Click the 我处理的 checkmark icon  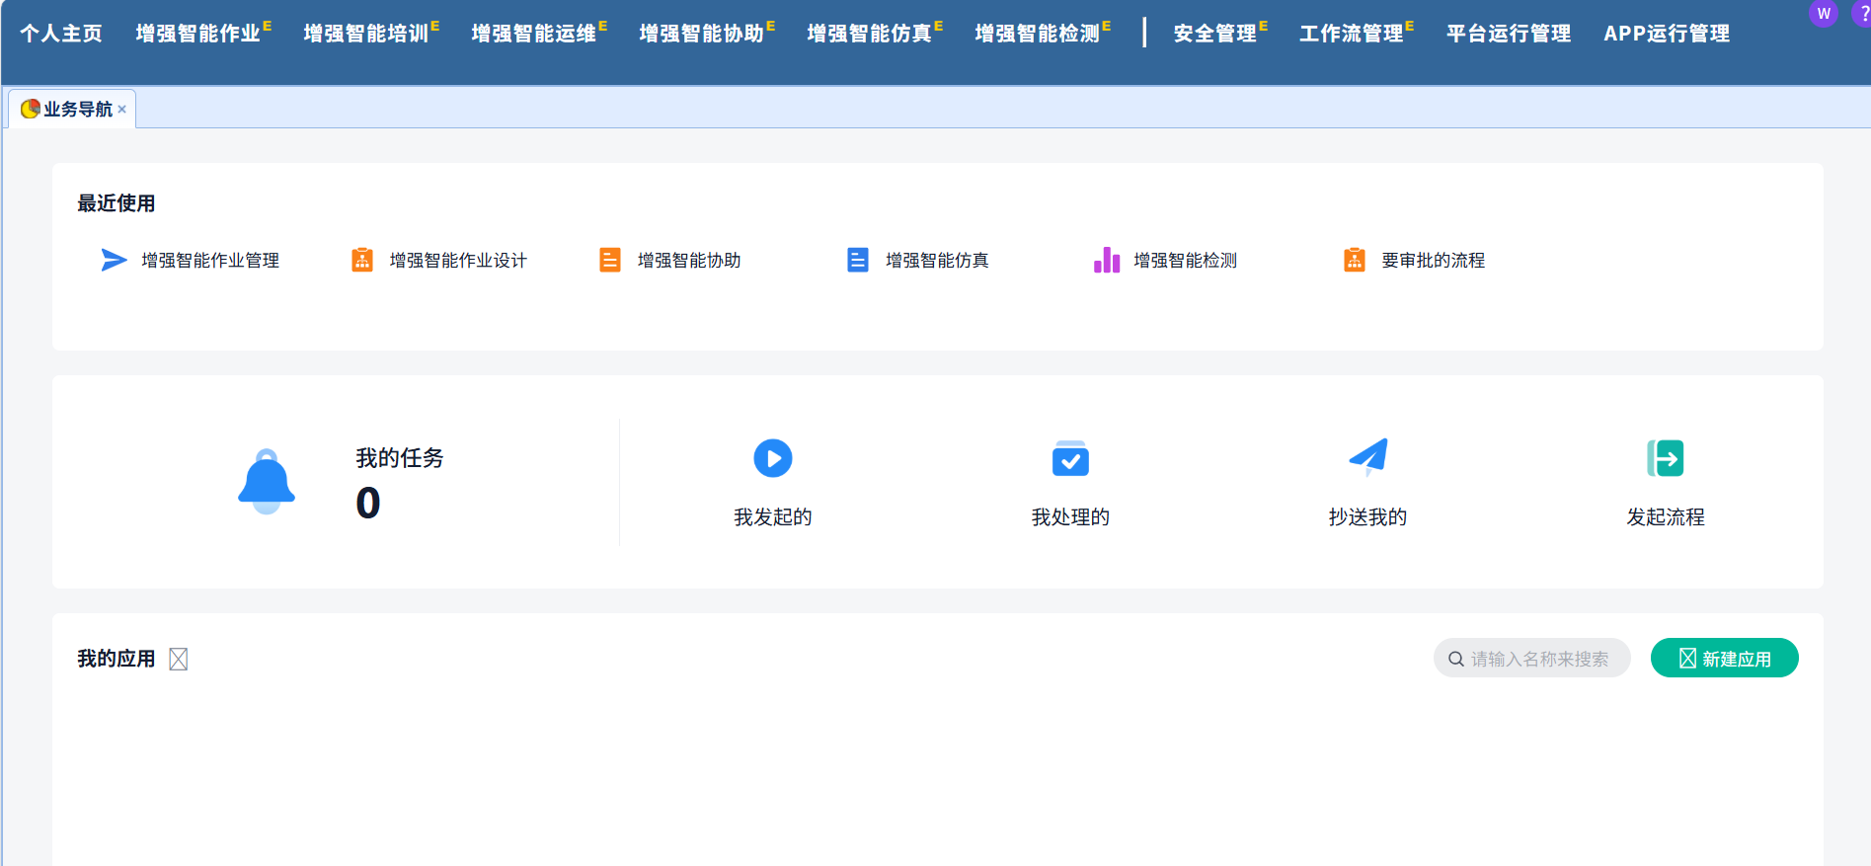click(x=1070, y=458)
